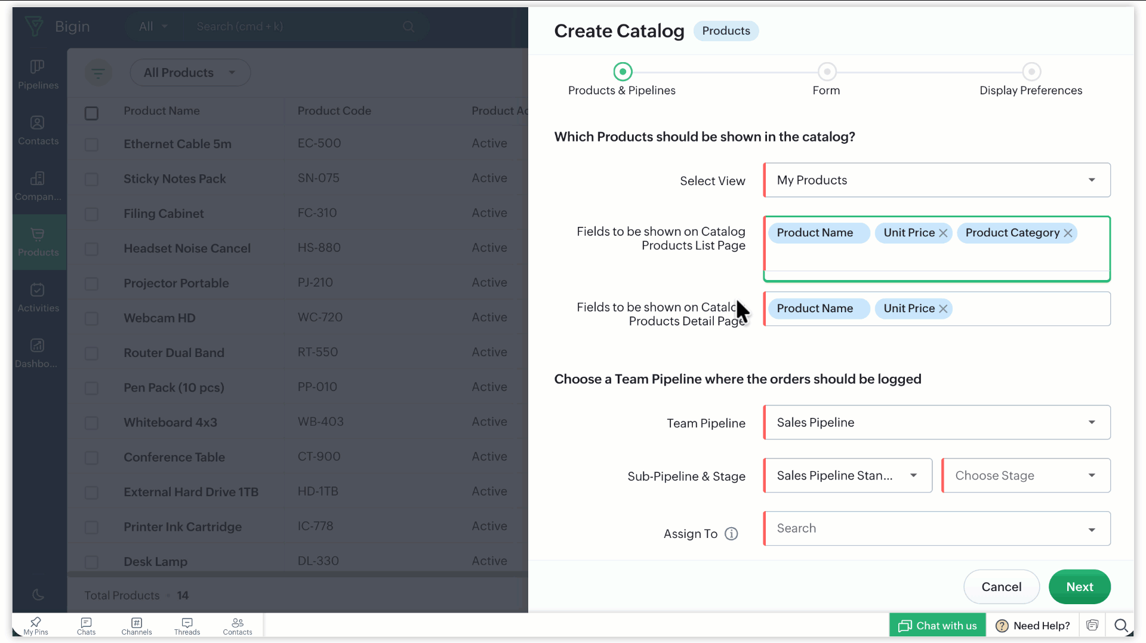Jump to Display Preferences step
Screen dimensions: 1146x643
pyautogui.click(x=1031, y=72)
